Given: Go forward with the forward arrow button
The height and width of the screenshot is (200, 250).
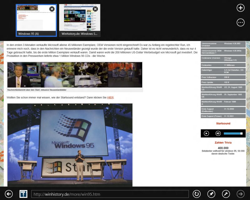Looking at the screenshot, I should point(241,194).
